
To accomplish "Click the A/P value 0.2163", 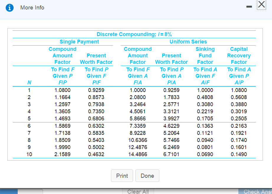I will tap(239, 126).
